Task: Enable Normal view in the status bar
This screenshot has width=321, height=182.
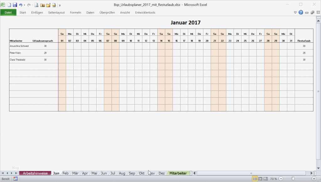Action: pos(254,179)
